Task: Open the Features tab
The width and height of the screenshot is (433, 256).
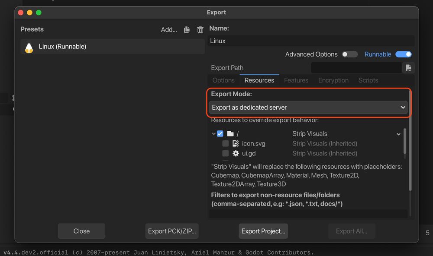Action: tap(296, 80)
